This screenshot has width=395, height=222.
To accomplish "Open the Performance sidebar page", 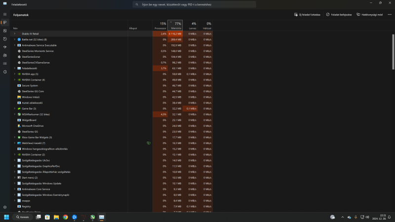I will [5, 31].
